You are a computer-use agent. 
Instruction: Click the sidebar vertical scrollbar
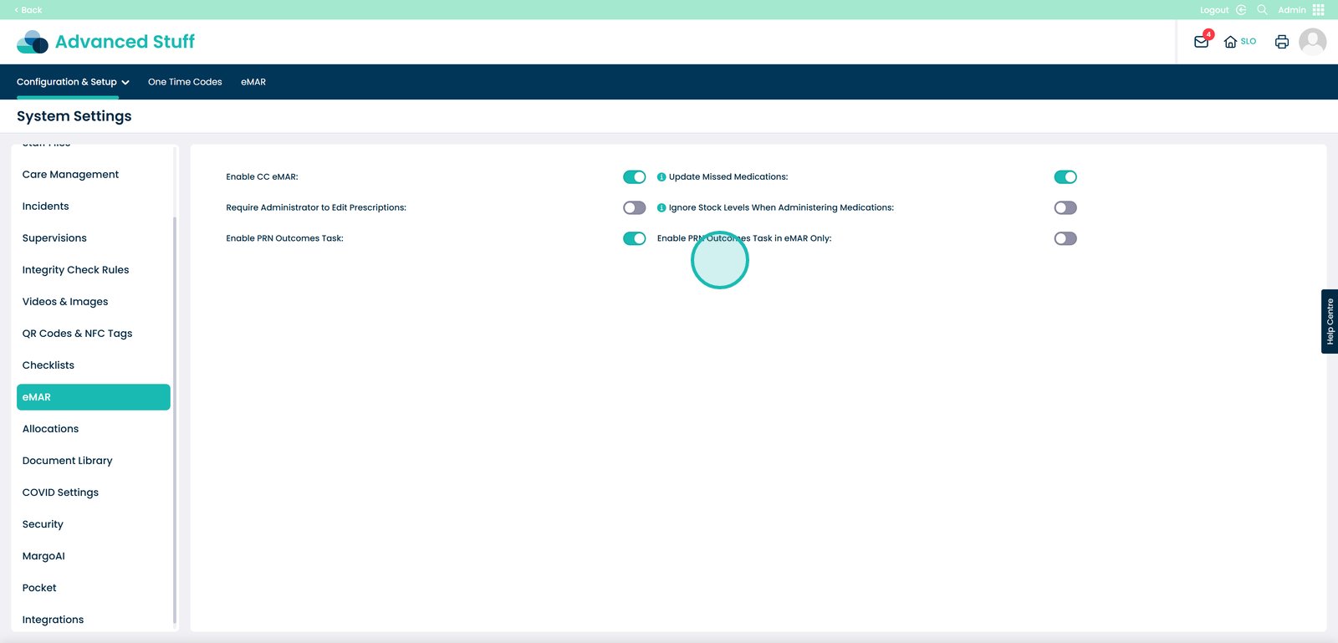(175, 418)
